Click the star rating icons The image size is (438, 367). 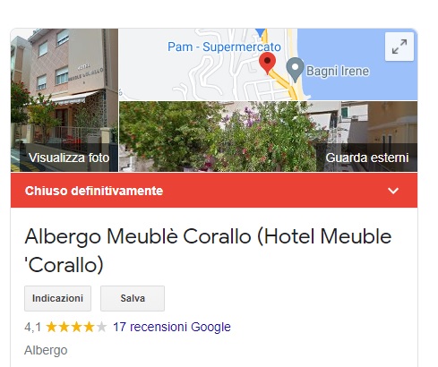point(76,327)
